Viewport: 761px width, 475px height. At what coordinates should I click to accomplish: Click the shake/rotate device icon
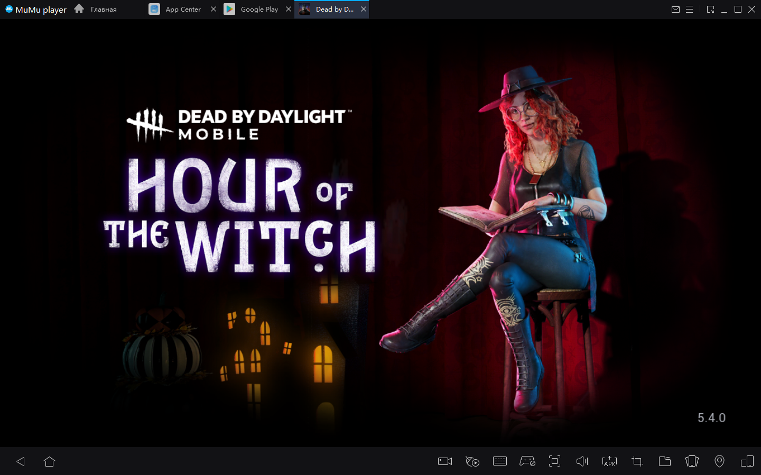[692, 461]
